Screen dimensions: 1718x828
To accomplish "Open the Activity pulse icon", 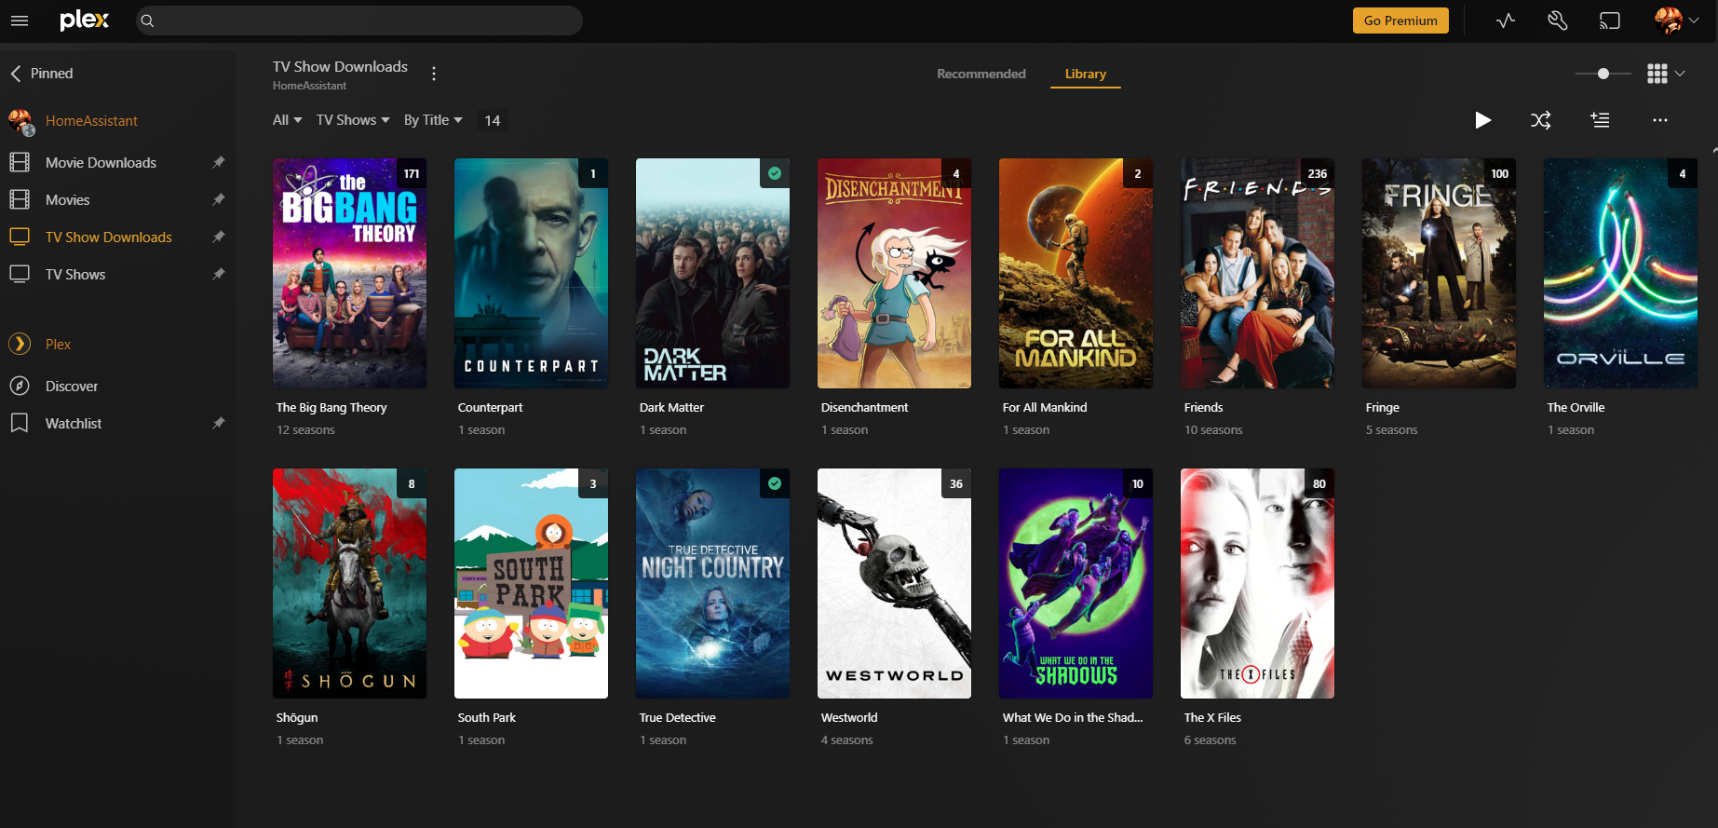I will pyautogui.click(x=1506, y=20).
